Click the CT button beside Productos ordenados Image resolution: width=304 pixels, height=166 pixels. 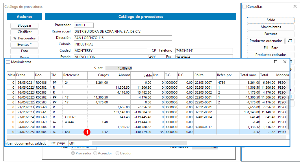[290, 41]
